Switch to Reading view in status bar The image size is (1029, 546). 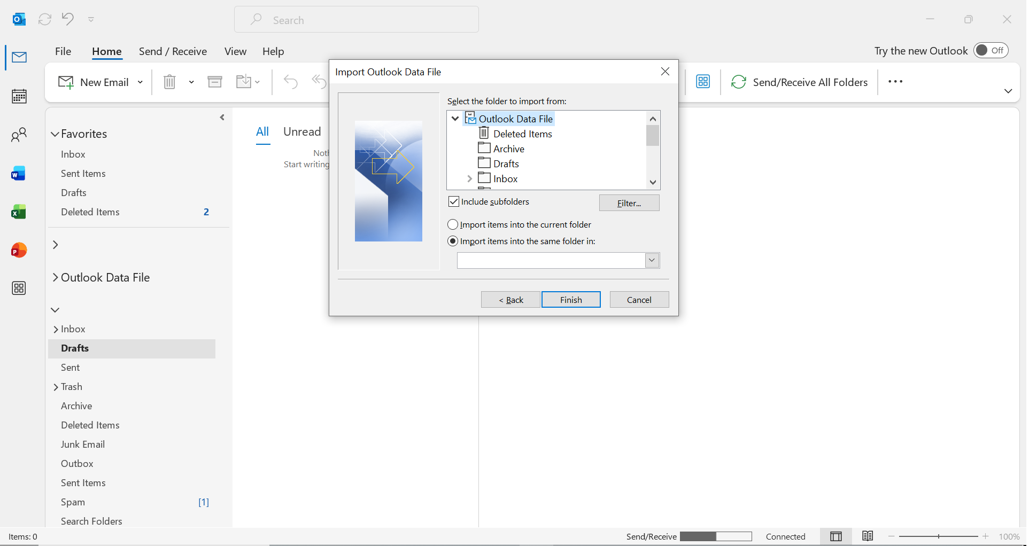point(868,536)
